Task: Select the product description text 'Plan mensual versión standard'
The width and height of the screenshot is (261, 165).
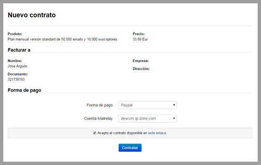Action: (x=31, y=39)
